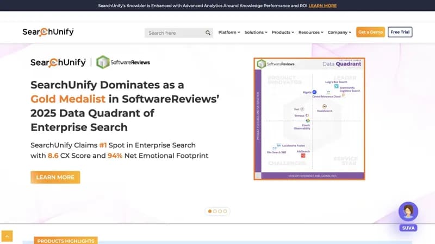
Task: Expand the Platform menu
Action: point(229,33)
